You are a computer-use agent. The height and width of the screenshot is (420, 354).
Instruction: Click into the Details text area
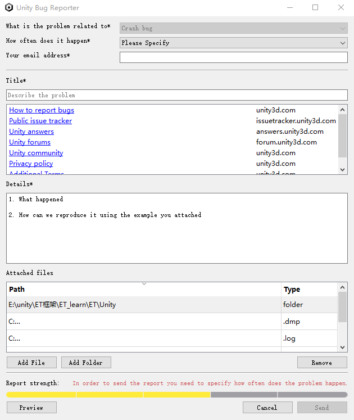point(177,228)
